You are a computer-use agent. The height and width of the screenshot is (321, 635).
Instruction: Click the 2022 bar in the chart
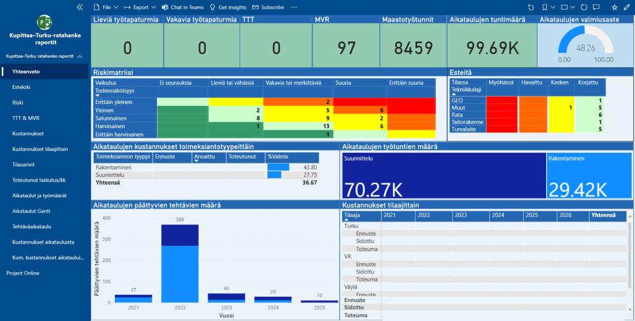[180, 263]
